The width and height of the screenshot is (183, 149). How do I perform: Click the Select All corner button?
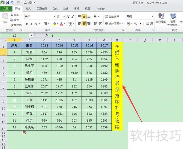[x=4, y=40]
